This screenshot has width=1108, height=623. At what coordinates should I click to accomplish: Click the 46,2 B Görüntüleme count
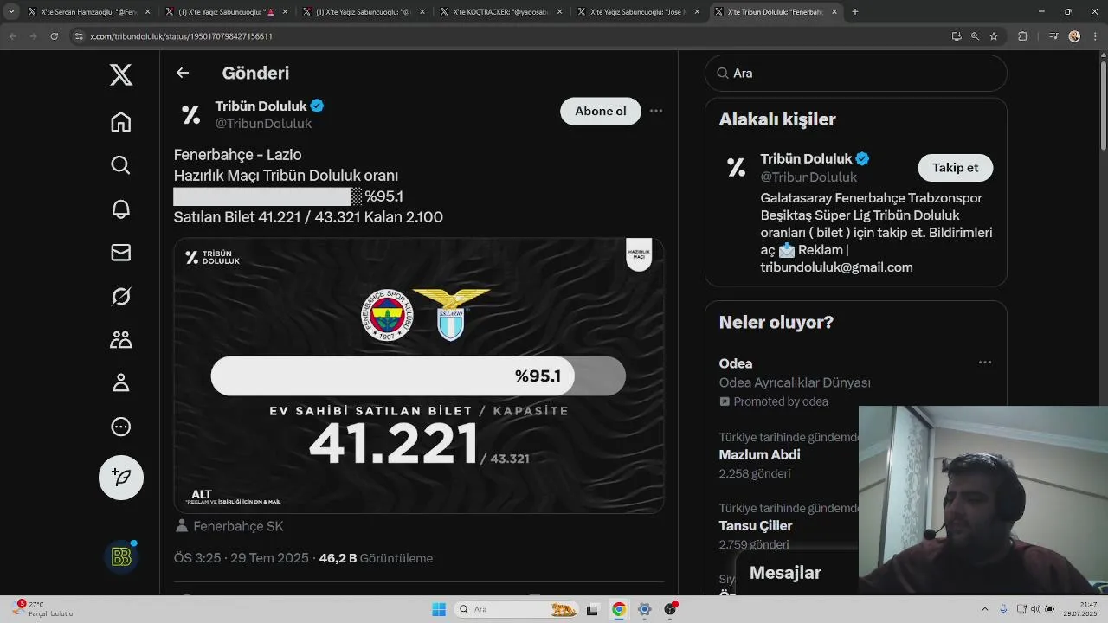pos(376,558)
